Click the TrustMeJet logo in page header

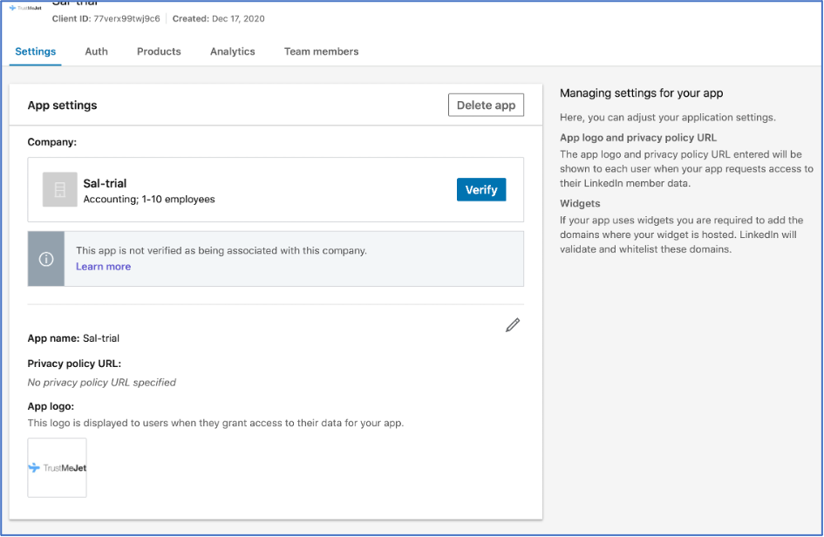tap(26, 8)
